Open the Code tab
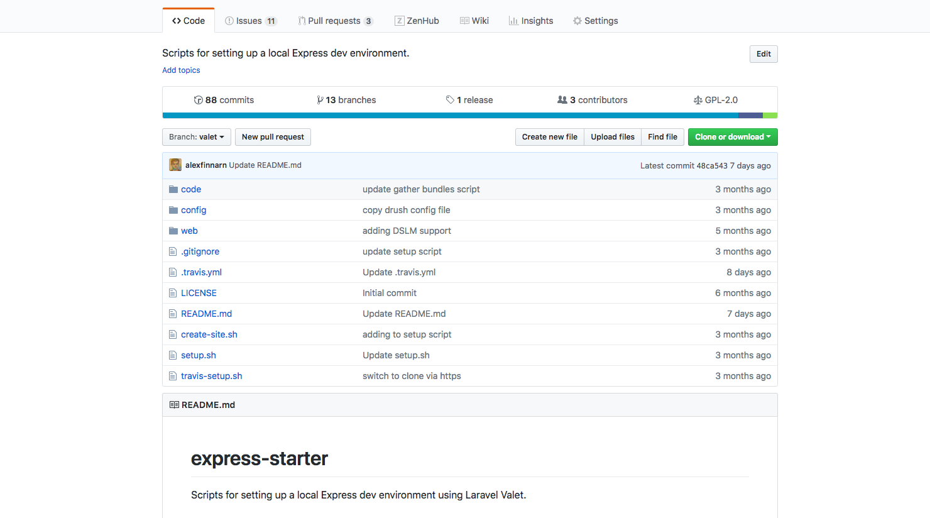 point(189,21)
